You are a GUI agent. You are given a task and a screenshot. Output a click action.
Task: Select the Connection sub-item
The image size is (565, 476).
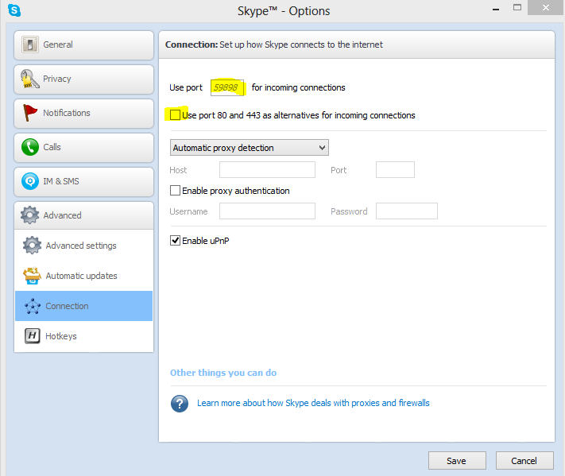pos(83,306)
